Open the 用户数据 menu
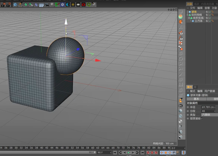The image size is (218, 156). click(210, 91)
